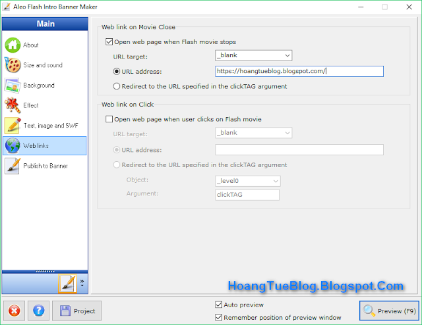The image size is (422, 325).
Task: Open the Background picture icon
Action: pos(13,86)
